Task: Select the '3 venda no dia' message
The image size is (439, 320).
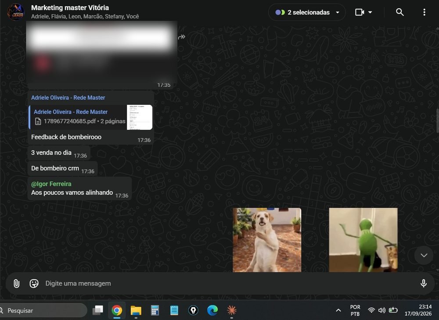Action: 51,153
